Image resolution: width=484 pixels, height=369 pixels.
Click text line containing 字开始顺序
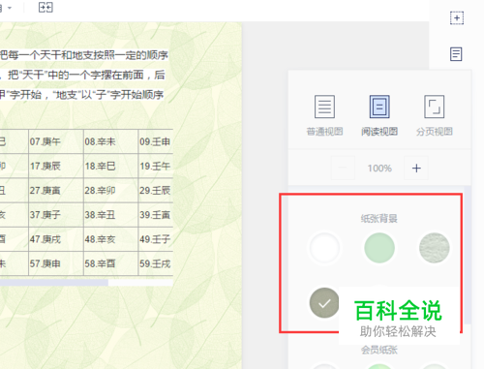(x=82, y=95)
